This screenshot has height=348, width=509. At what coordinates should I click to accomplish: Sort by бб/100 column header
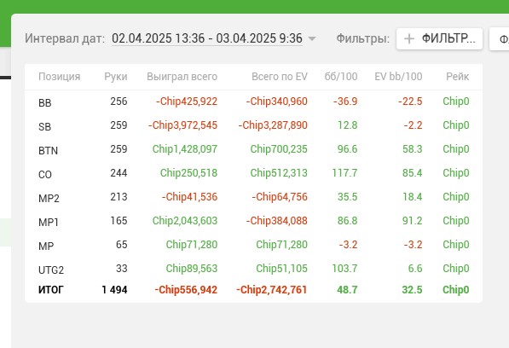point(341,77)
